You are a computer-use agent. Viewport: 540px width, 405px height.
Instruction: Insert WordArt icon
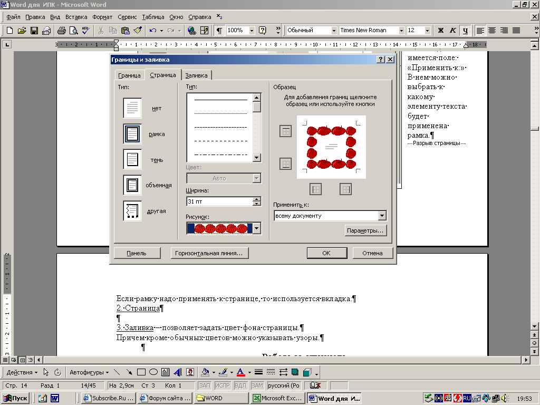pos(178,372)
